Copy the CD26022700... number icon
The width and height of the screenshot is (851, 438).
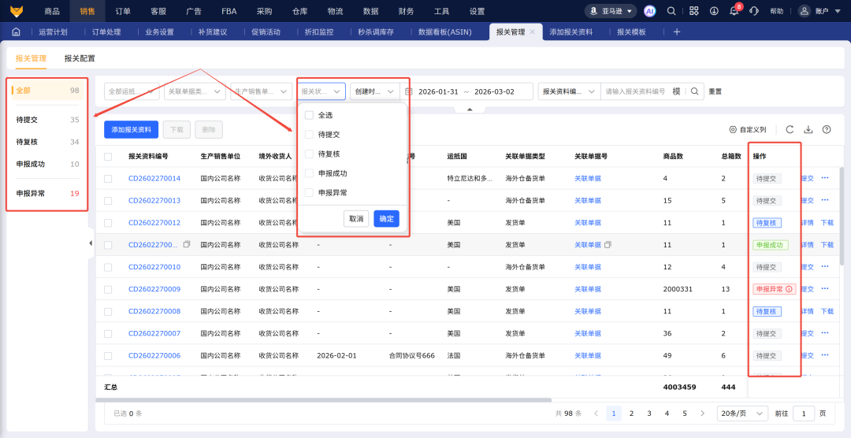(x=187, y=244)
